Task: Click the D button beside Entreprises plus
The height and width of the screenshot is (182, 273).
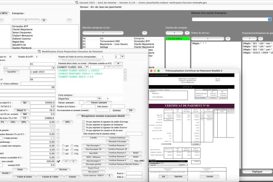Action: [44, 20]
